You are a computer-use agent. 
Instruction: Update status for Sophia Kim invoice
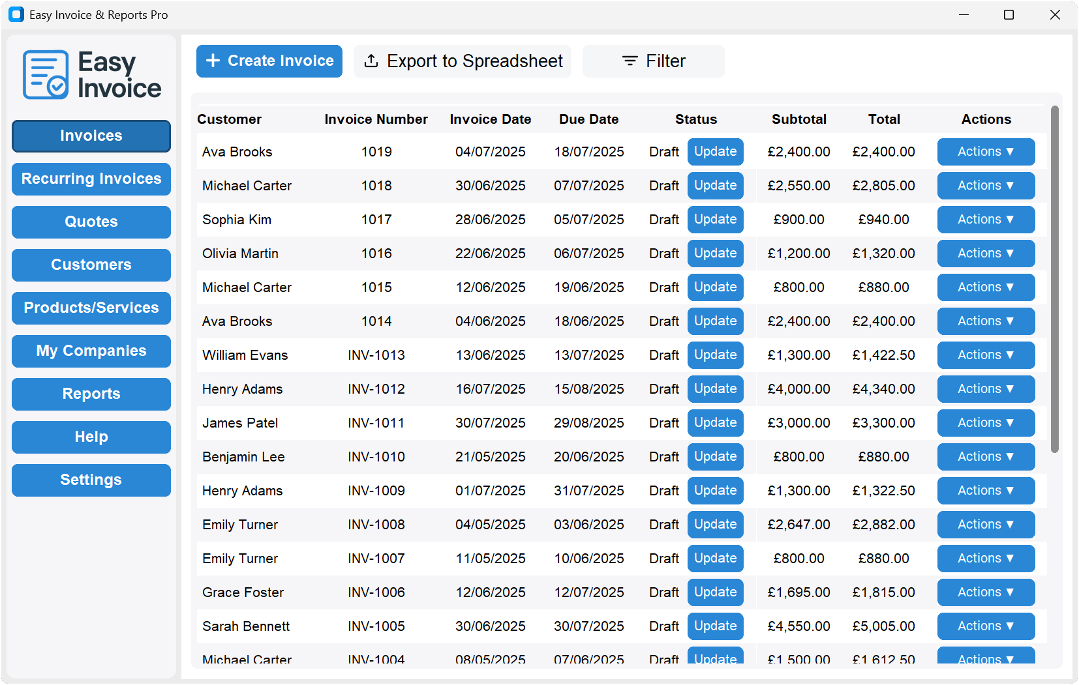click(715, 220)
